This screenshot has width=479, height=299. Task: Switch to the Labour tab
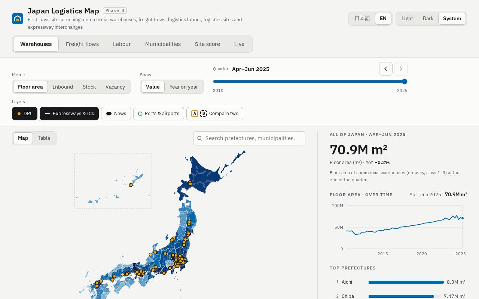[122, 44]
